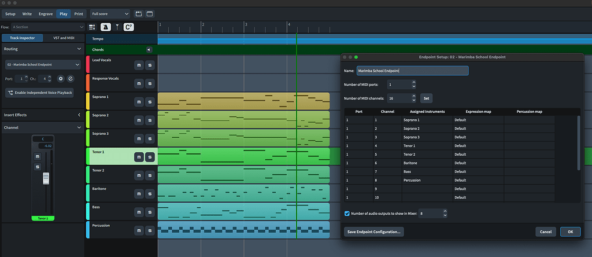Expand the Insert Effects section

click(x=79, y=115)
